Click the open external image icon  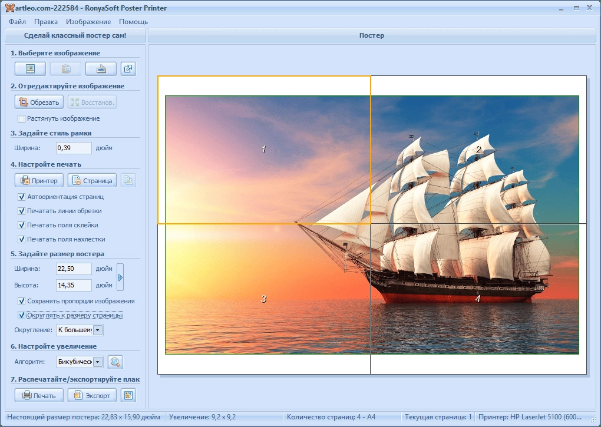coord(128,69)
